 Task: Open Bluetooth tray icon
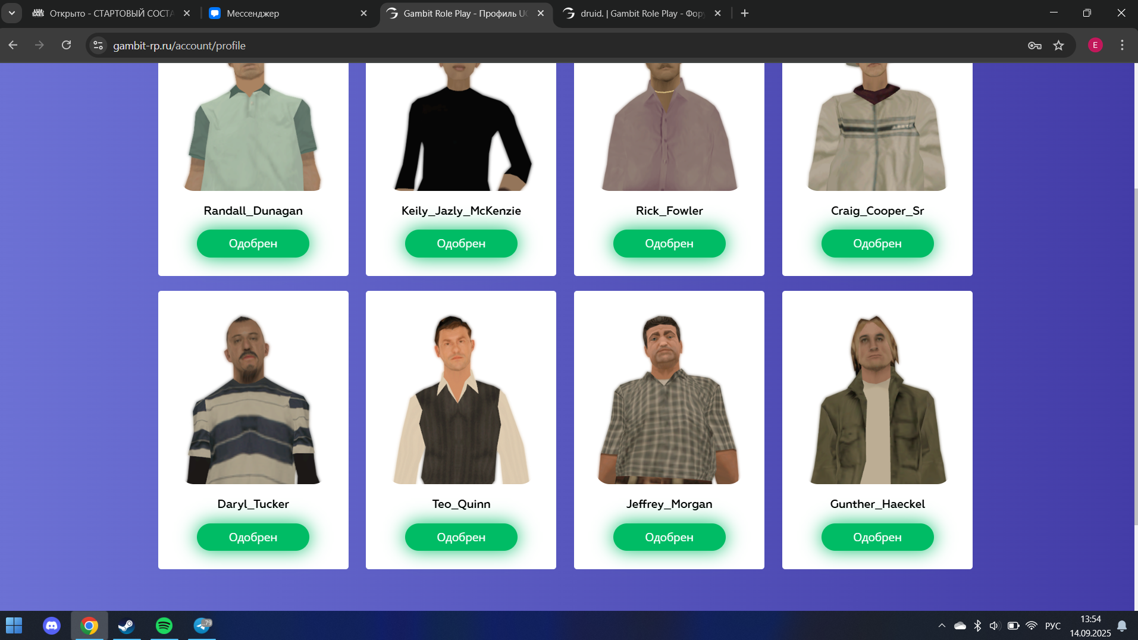click(x=977, y=626)
